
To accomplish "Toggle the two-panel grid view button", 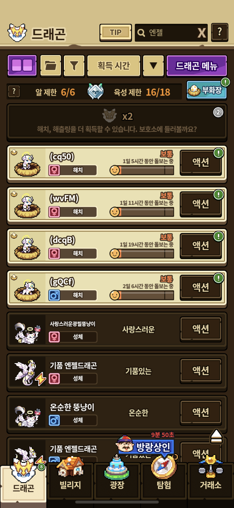I will [x=22, y=65].
